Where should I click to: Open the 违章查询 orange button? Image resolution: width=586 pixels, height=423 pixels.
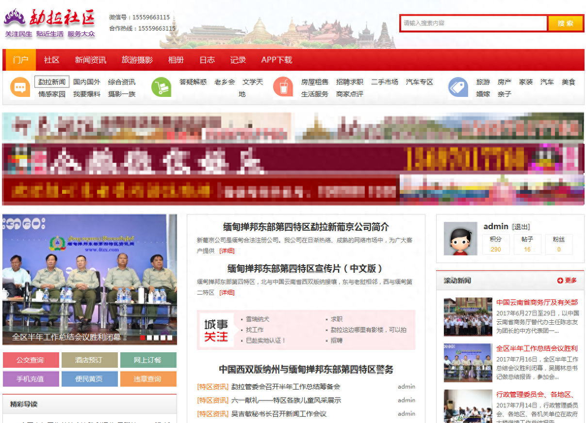click(x=148, y=379)
